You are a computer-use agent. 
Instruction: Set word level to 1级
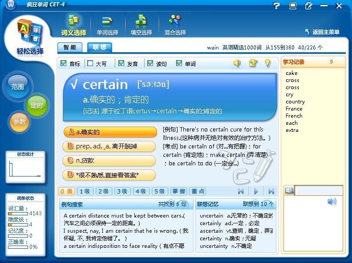click(x=85, y=191)
